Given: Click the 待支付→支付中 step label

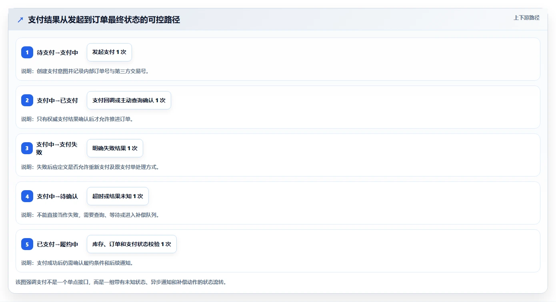Looking at the screenshot, I should coord(57,52).
